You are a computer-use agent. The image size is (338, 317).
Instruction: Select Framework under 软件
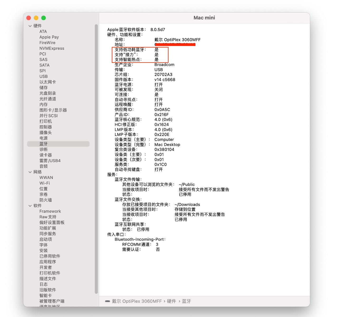[x=50, y=211]
